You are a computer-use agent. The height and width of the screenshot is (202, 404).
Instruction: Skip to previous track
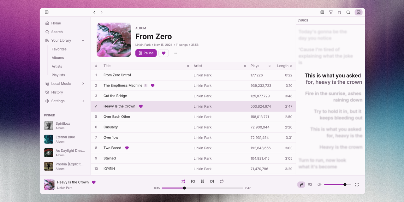(193, 181)
